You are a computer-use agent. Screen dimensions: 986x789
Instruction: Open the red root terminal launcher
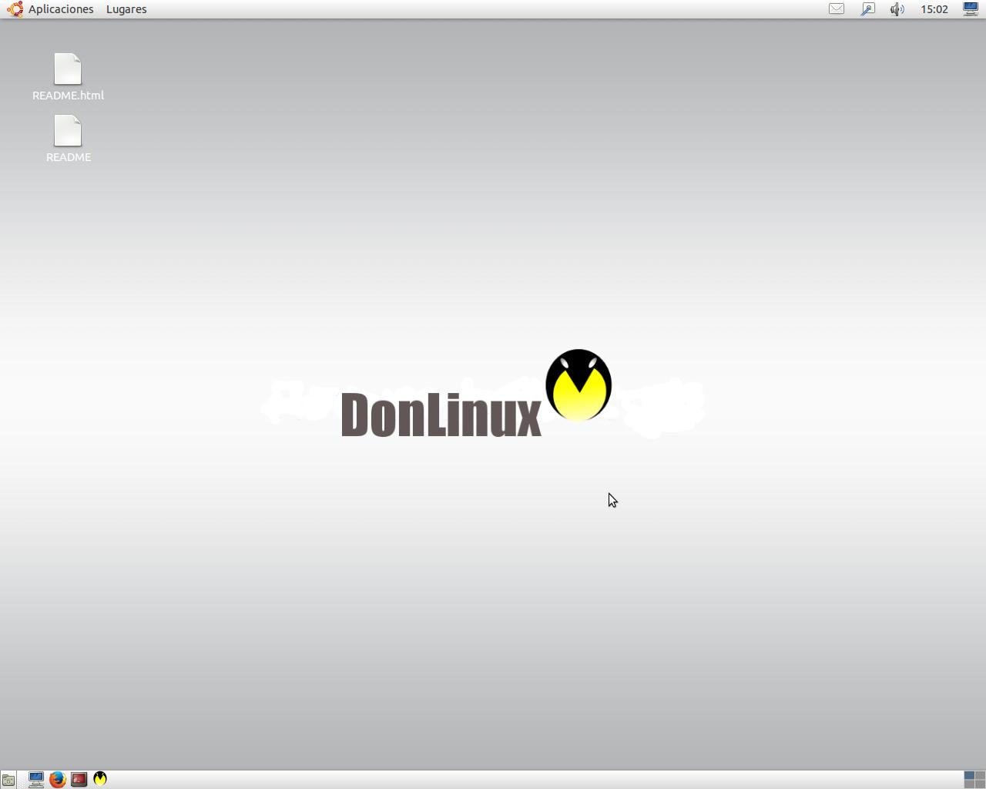point(79,780)
